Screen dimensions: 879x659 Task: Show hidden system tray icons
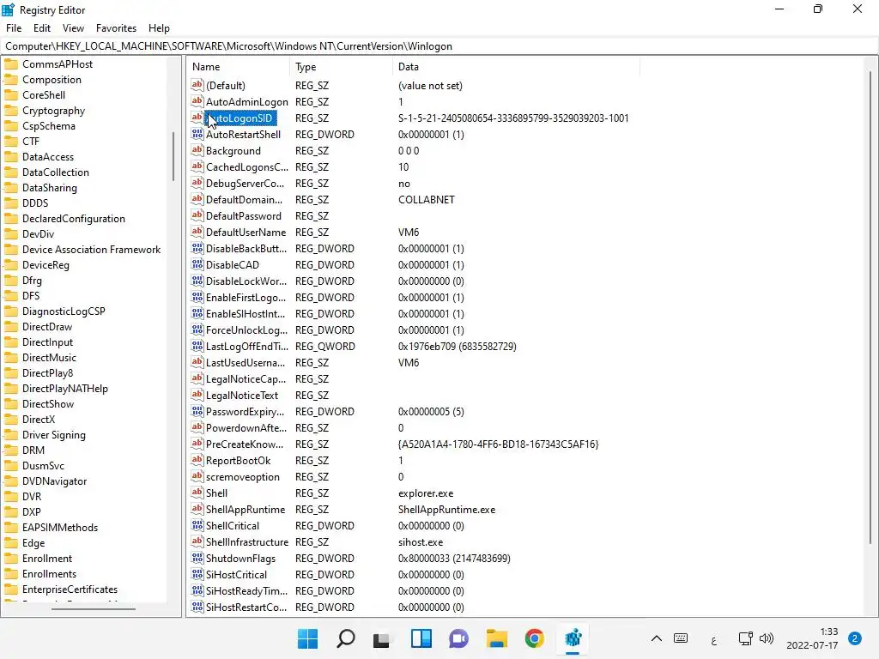(x=657, y=638)
